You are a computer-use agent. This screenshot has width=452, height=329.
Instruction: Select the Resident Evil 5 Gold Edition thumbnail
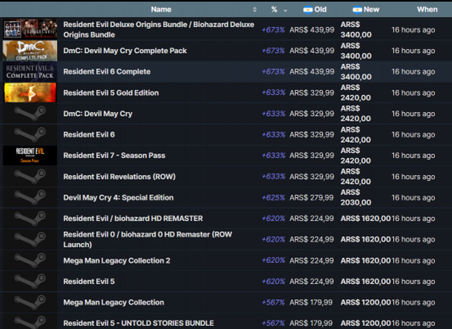point(30,93)
